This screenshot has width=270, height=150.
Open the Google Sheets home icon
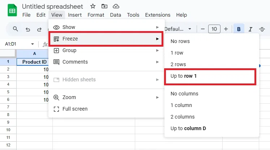coord(13,10)
